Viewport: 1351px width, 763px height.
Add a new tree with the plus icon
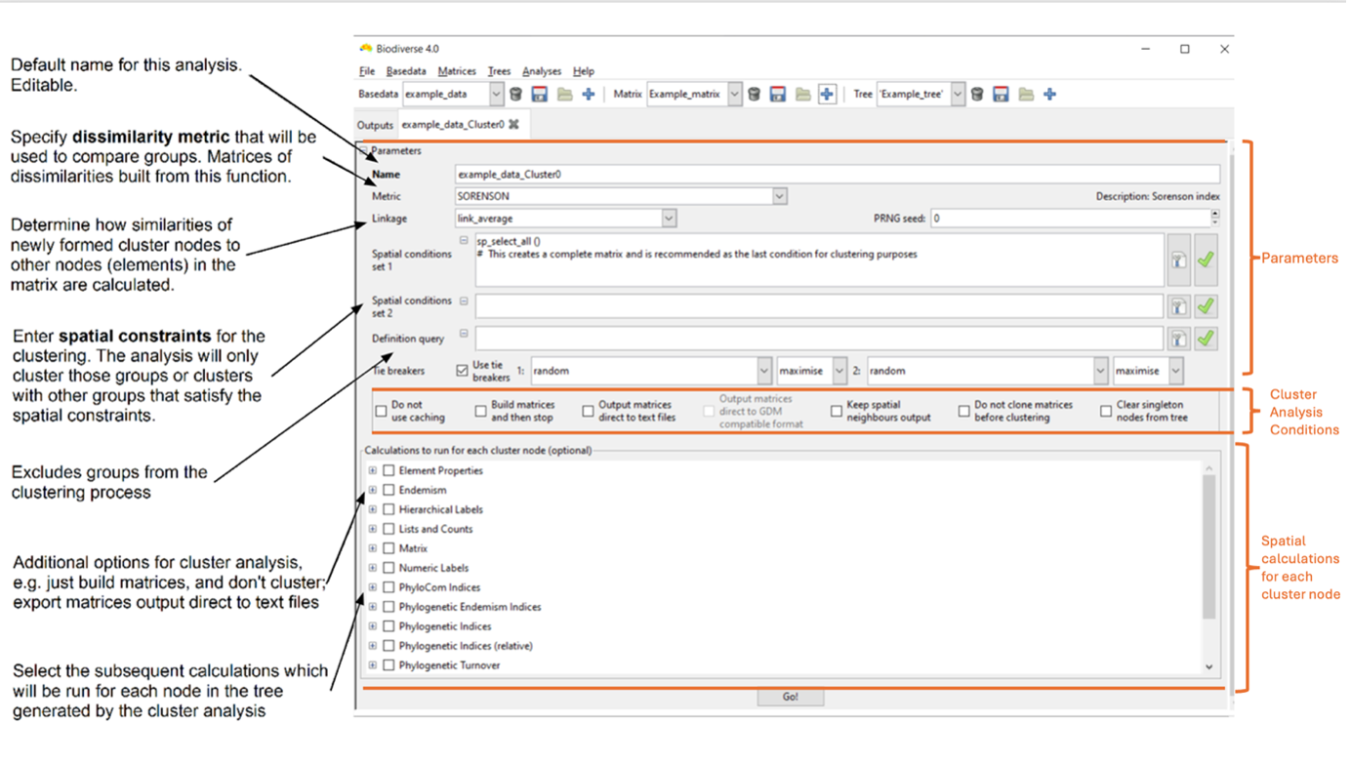[1049, 95]
